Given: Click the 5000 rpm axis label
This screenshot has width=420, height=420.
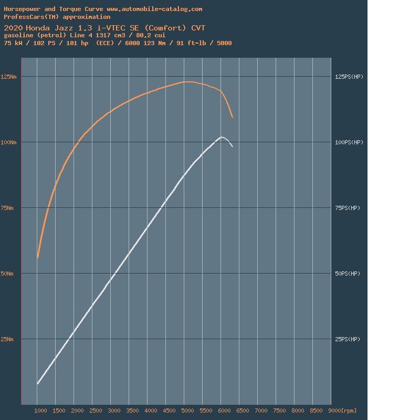Looking at the screenshot, I should 187,411.
